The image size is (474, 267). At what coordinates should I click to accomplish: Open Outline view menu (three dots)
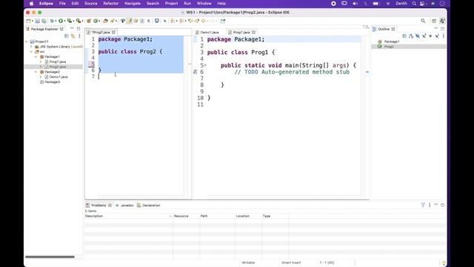click(444, 36)
